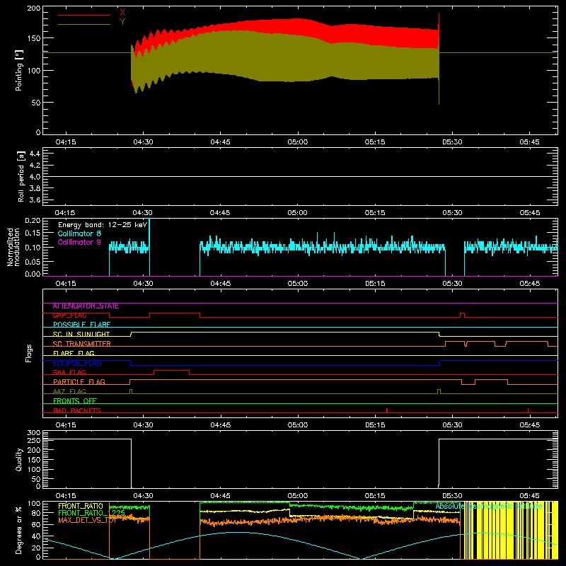This screenshot has width=566, height=566.
Task: Click the 150 tick on Pointing axis
Action: pos(33,38)
